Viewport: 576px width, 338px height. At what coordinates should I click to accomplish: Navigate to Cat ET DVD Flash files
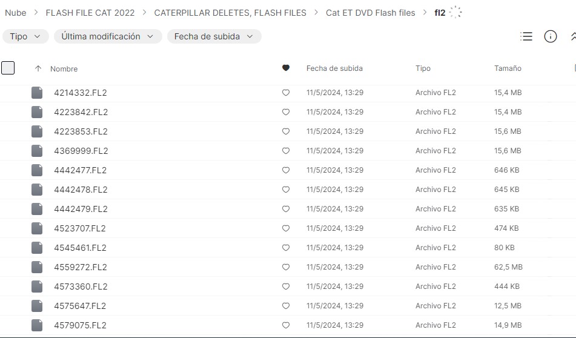pyautogui.click(x=370, y=13)
